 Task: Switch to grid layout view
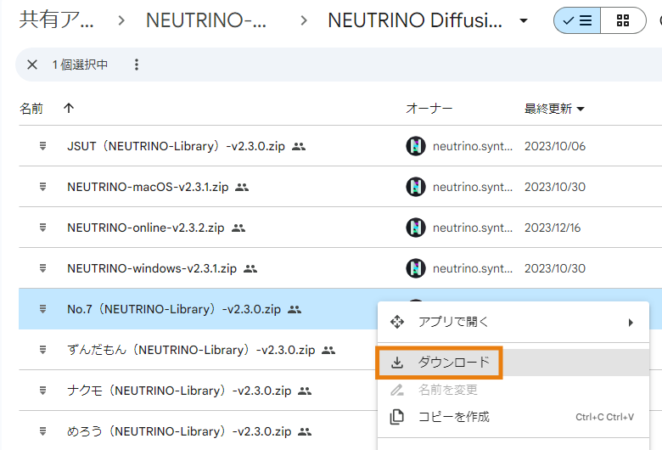click(x=623, y=20)
